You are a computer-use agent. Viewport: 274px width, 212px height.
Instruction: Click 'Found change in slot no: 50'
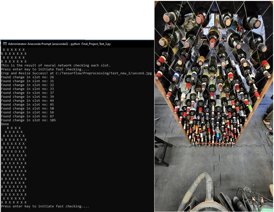[27, 108]
